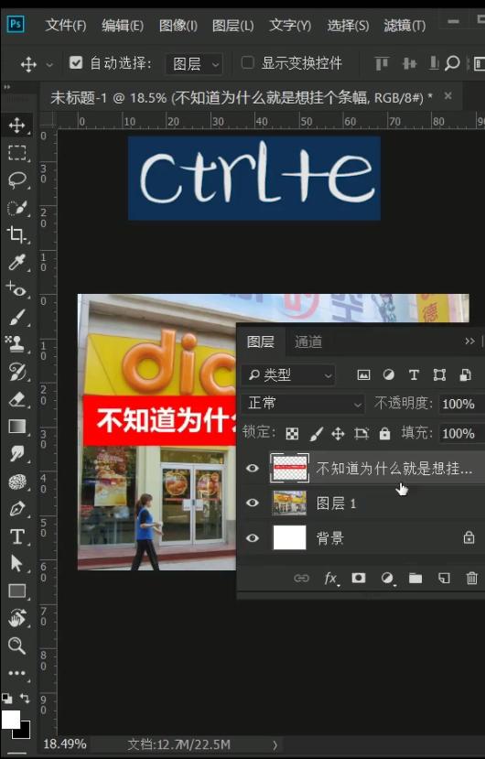Select the Clone Stamp tool
The image size is (485, 759).
[17, 344]
